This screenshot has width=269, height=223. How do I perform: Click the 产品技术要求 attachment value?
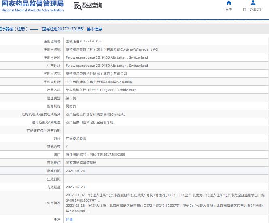pos(76,138)
